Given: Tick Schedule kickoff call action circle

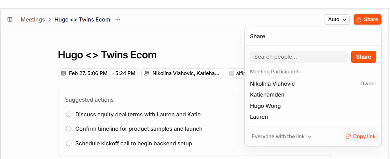Looking at the screenshot, I should [x=68, y=143].
